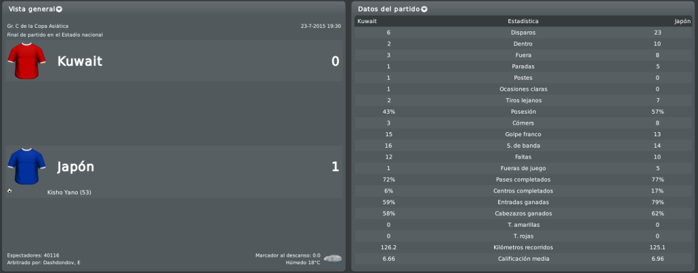Select the Pases completados row
The width and height of the screenshot is (698, 273).
523,180
